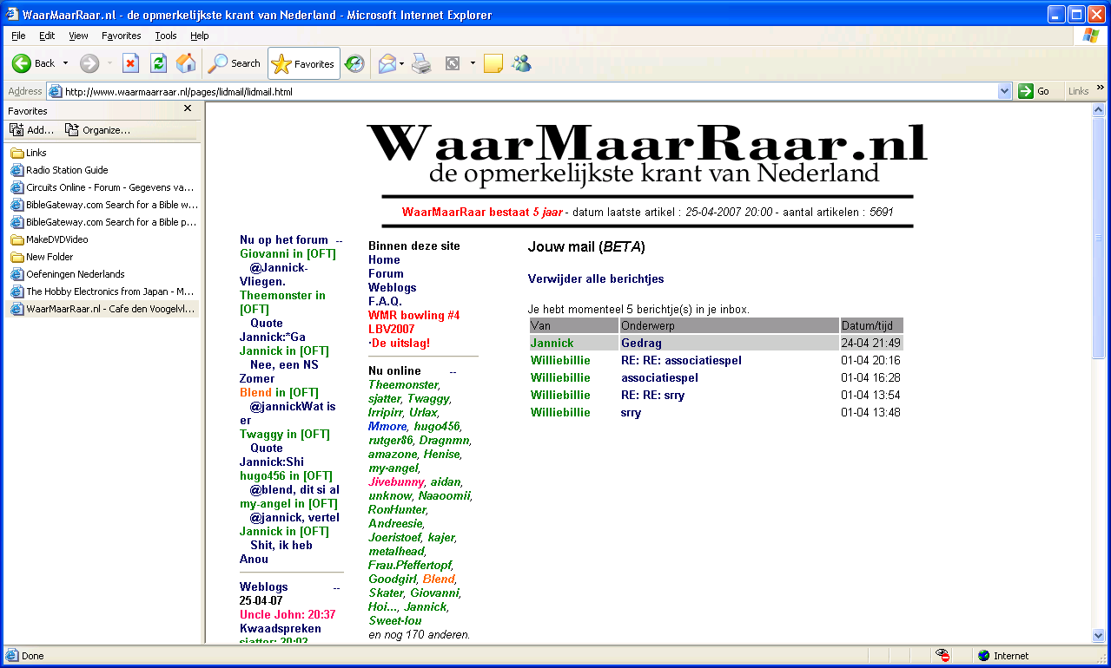Open 'Radio Station Guide' favorite entry

pyautogui.click(x=67, y=170)
